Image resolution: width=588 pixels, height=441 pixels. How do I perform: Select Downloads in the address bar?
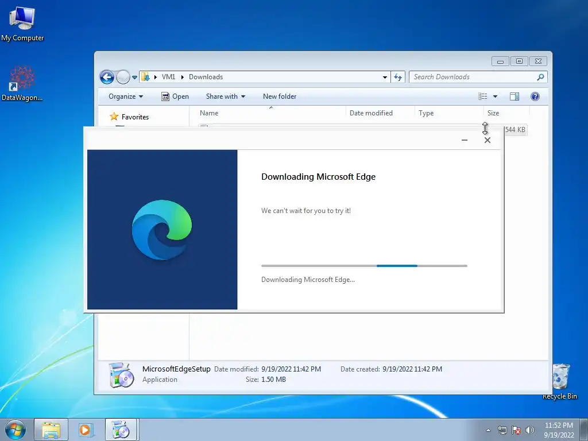[206, 77]
